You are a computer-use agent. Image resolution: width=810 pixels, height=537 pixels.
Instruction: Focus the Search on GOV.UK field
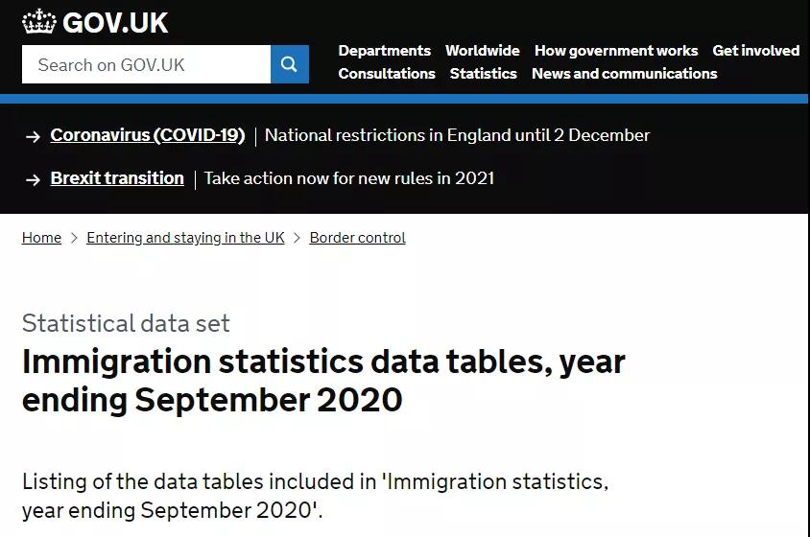[146, 64]
